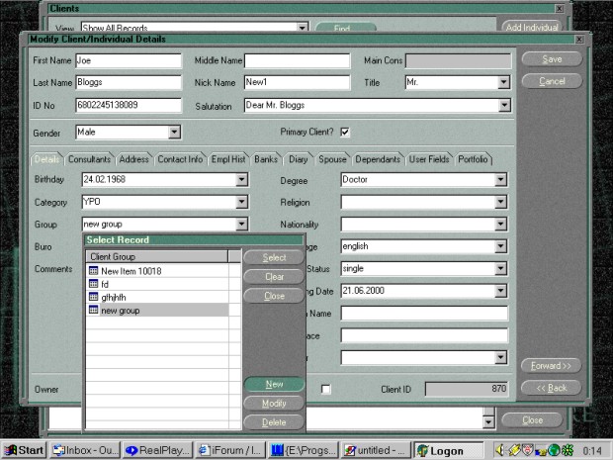Switch to iForum taskbar item
613x460 pixels.
coord(230,450)
